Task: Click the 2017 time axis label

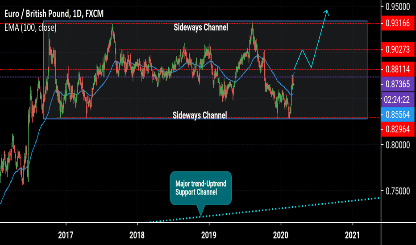Action: point(66,235)
